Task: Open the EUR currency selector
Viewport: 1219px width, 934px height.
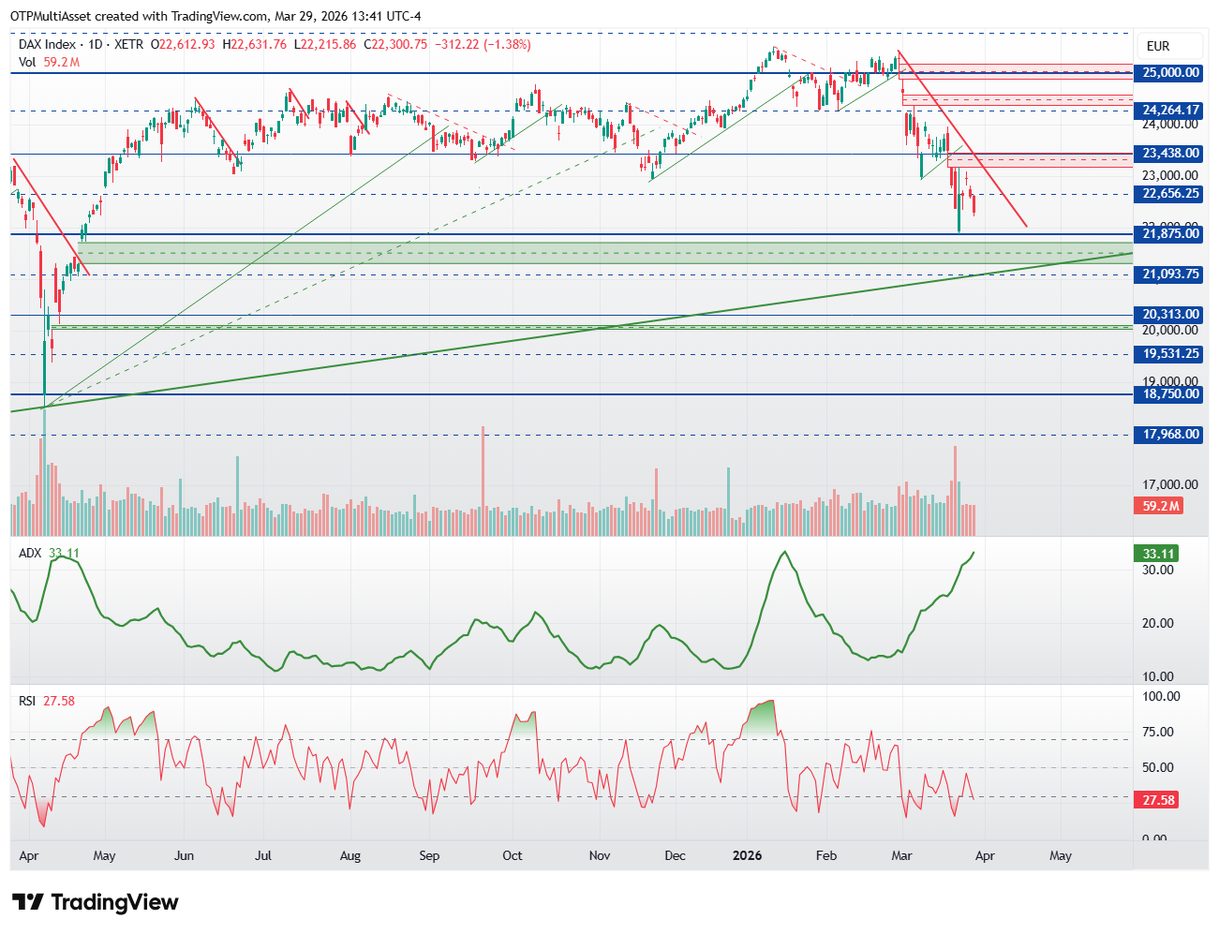Action: pyautogui.click(x=1158, y=46)
